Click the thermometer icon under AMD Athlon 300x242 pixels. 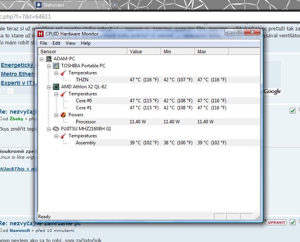(x=63, y=94)
